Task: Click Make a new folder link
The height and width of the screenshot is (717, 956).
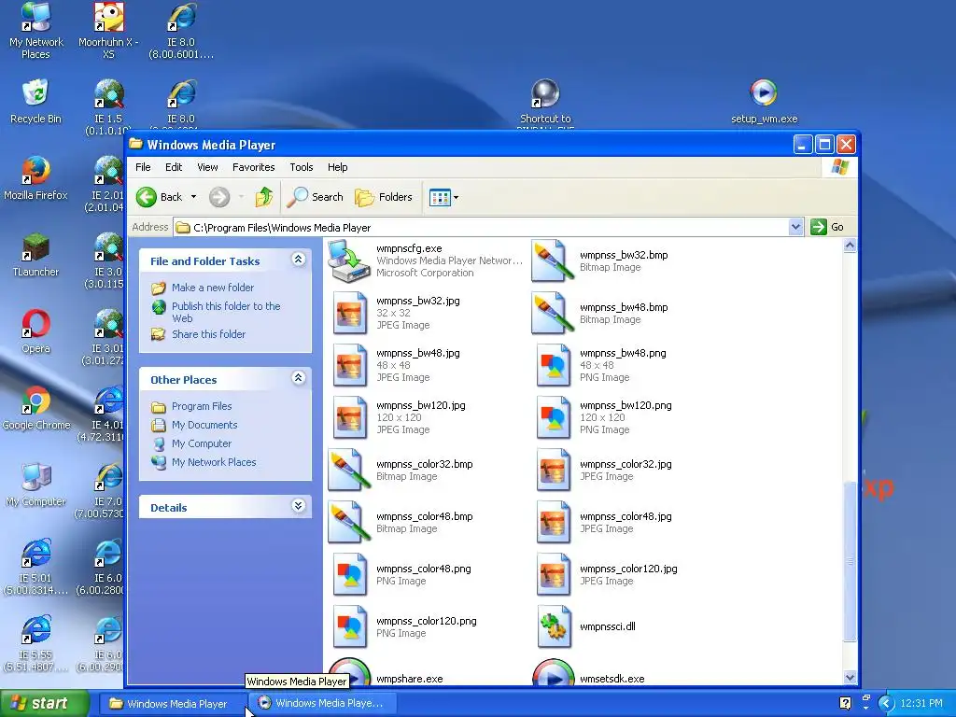Action: [x=213, y=288]
